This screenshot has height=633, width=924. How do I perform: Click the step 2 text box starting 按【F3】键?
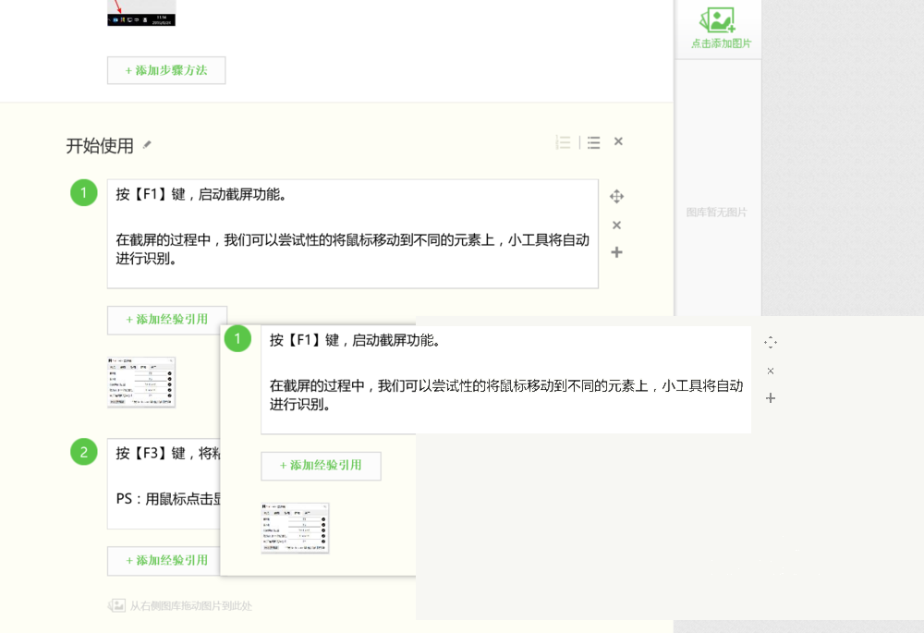[x=164, y=483]
